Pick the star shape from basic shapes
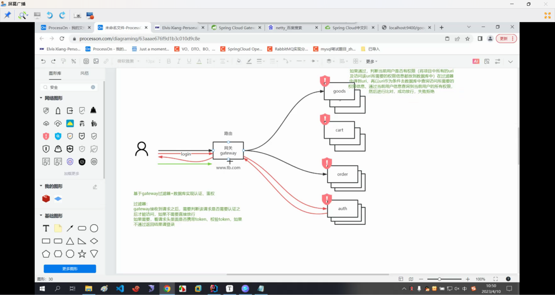This screenshot has height=295, width=555. click(x=82, y=254)
